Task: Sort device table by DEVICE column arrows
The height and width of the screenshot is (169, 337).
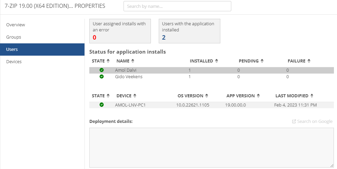Action: coord(135,96)
